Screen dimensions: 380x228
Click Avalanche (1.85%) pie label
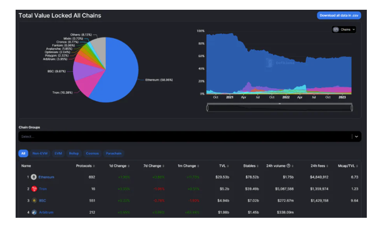coord(59,49)
